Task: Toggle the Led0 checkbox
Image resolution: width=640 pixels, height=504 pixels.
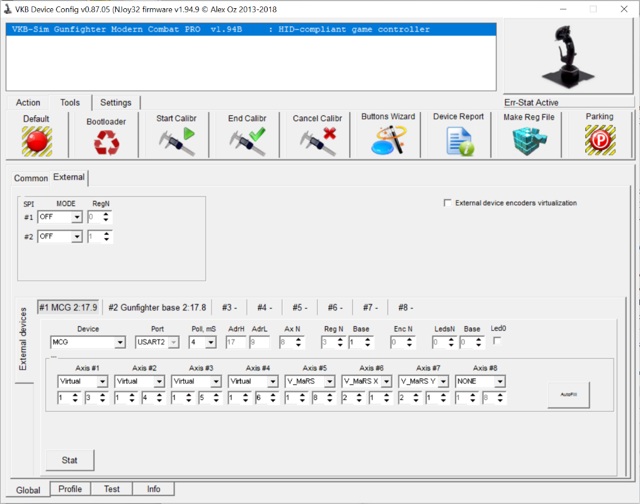Action: pos(497,340)
